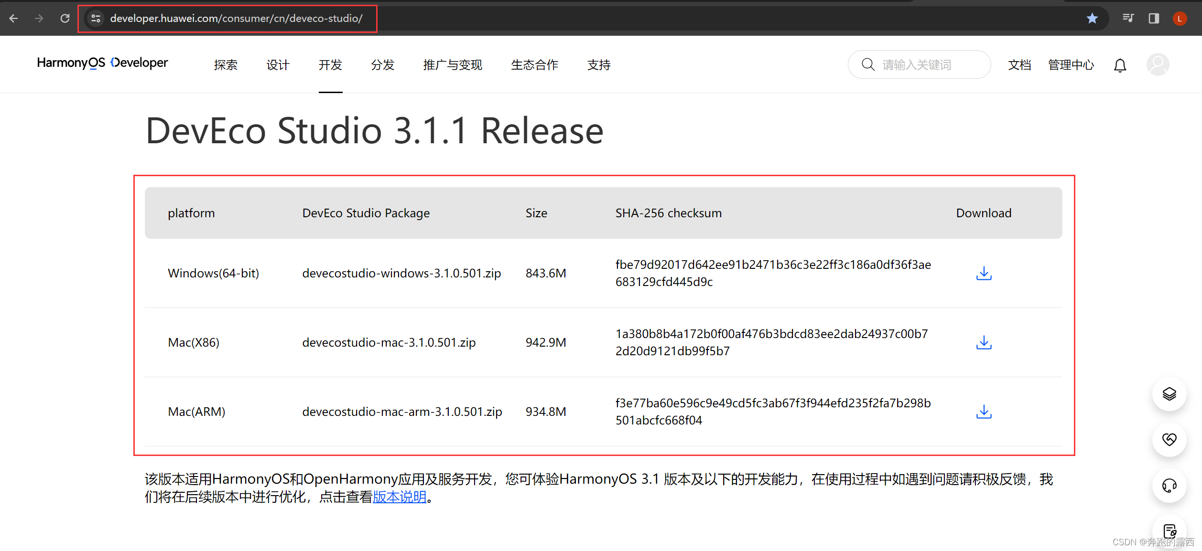The image size is (1202, 551).
Task: Open the 开发 navigation menu
Action: [x=330, y=65]
